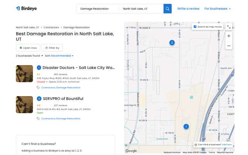
Task: Zoom out the map with minus button
Action: click(229, 46)
